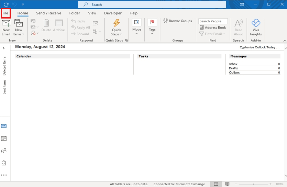Image resolution: width=287 pixels, height=187 pixels.
Task: Open the Help ribbon tab
Action: (134, 13)
